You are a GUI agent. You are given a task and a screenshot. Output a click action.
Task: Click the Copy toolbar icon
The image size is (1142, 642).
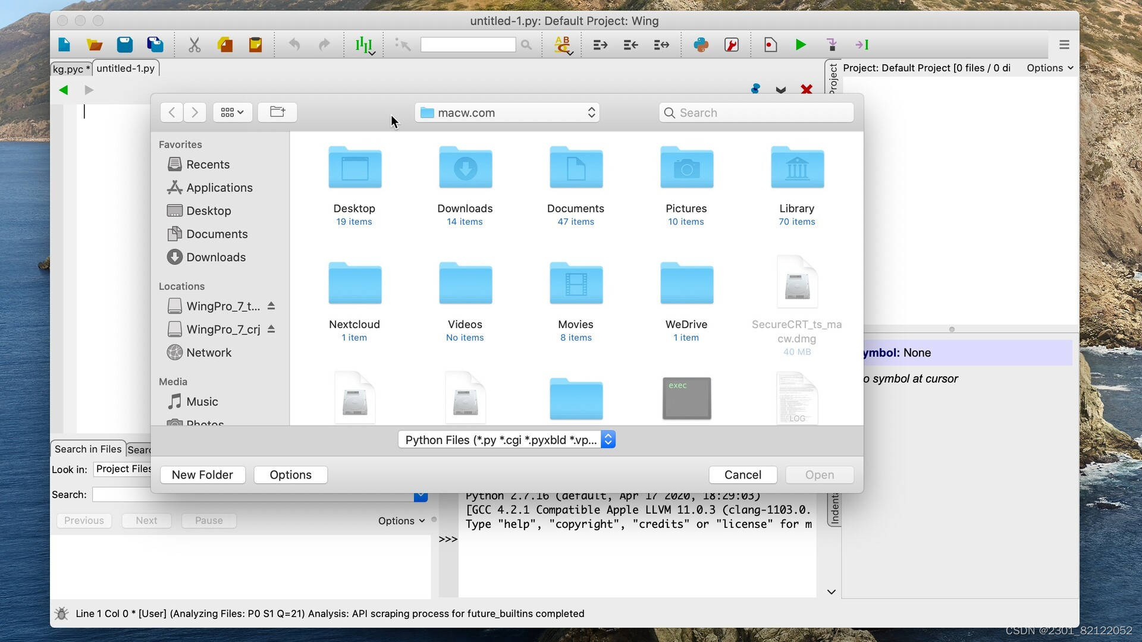click(225, 45)
